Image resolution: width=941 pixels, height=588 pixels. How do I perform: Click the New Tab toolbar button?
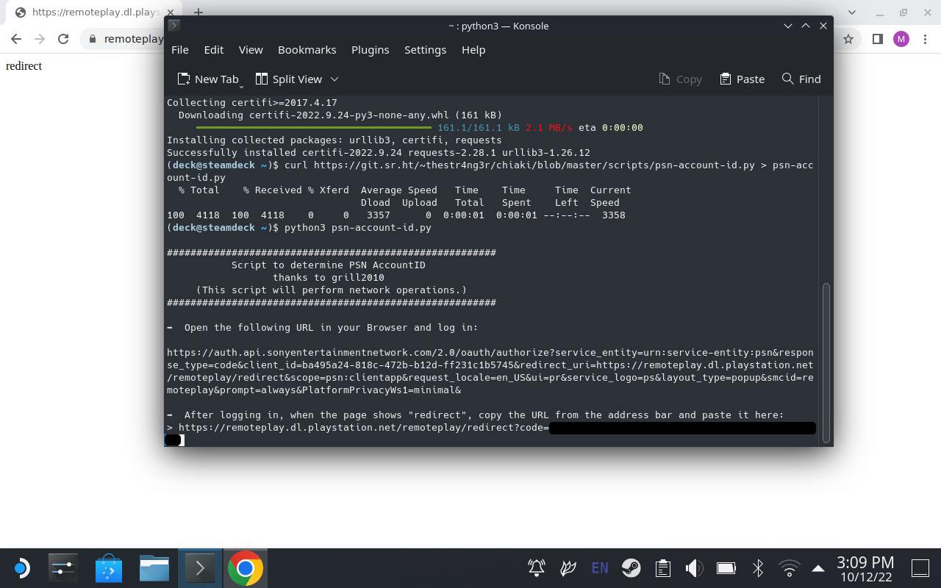209,79
